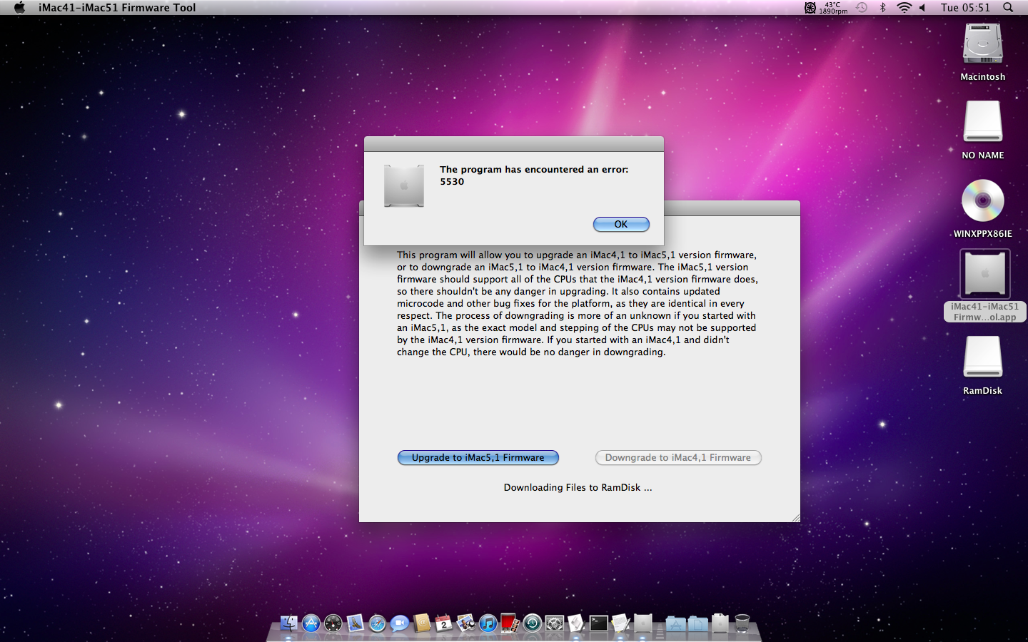Open iChat from the Dock

(400, 623)
